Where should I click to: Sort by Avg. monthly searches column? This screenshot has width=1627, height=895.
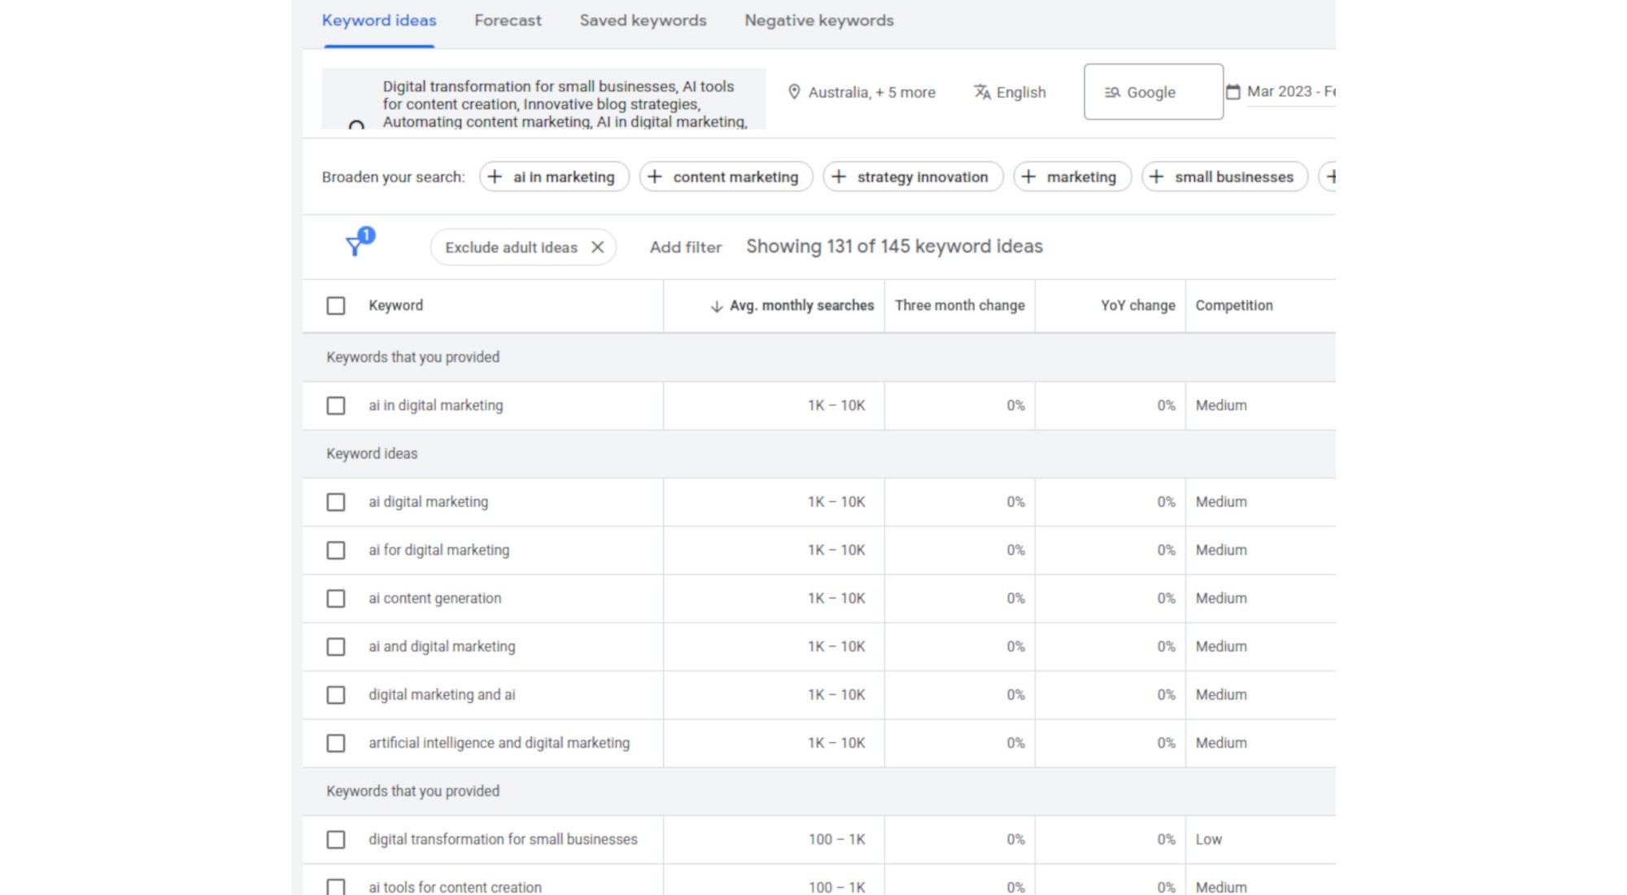tap(801, 306)
